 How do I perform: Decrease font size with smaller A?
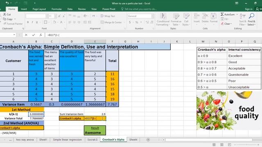[x=64, y=16]
